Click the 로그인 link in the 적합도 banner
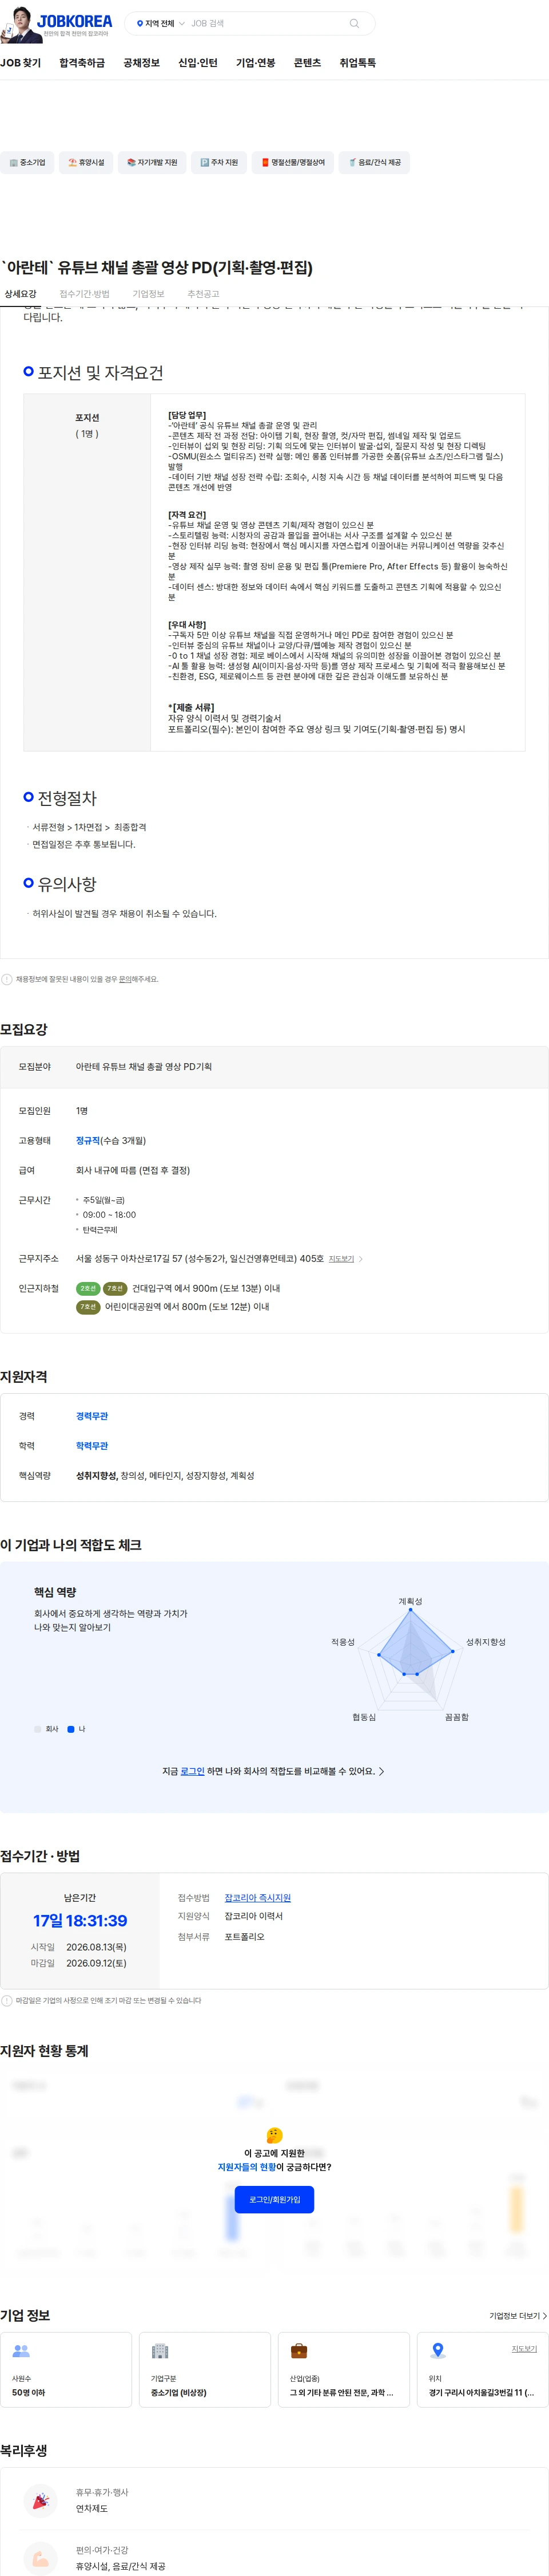Image resolution: width=549 pixels, height=2576 pixels. 193,1771
